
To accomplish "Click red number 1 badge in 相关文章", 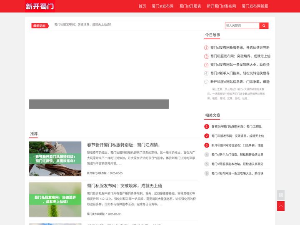I will tap(207, 127).
